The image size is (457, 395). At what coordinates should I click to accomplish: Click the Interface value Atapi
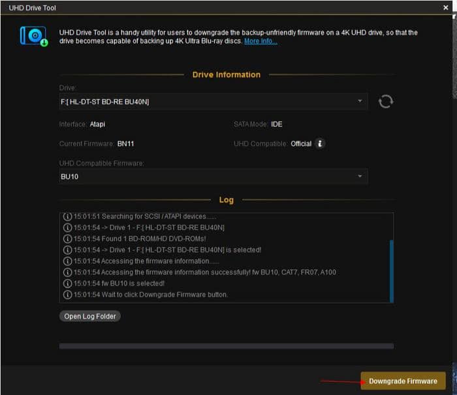(x=97, y=124)
